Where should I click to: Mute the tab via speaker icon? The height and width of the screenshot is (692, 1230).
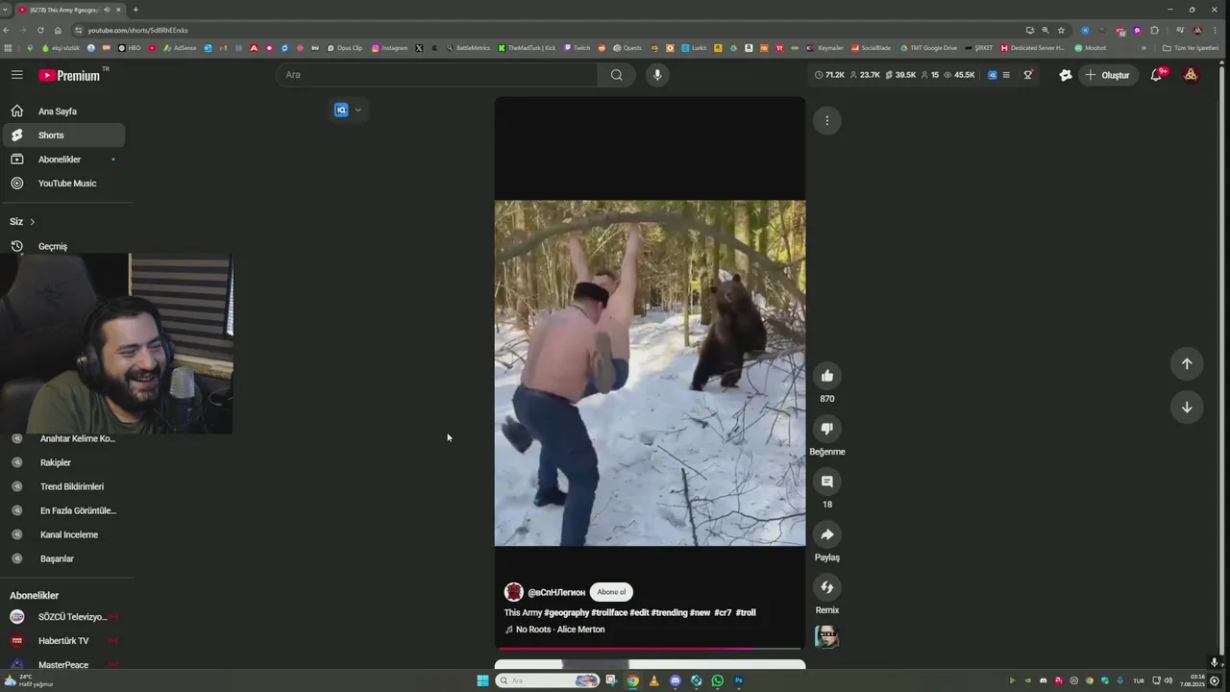coord(107,10)
